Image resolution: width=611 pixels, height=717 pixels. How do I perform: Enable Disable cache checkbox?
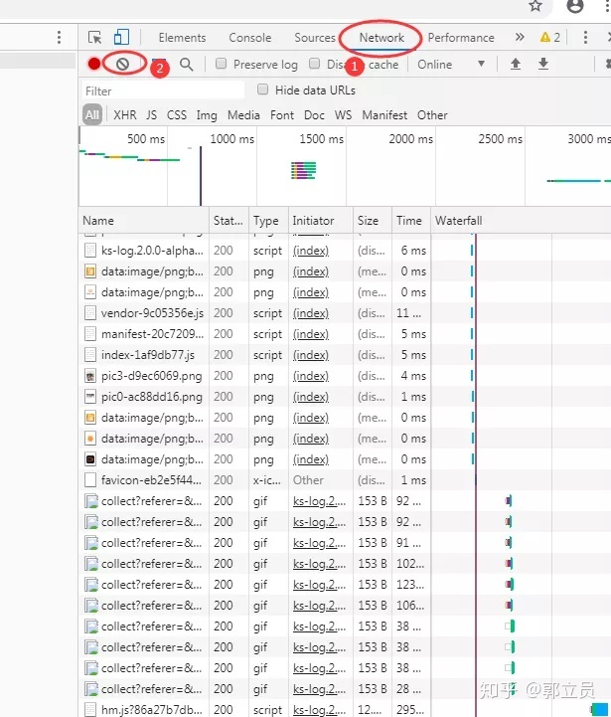coord(314,64)
